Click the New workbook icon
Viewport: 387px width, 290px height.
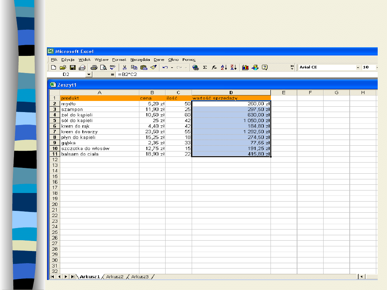point(53,67)
